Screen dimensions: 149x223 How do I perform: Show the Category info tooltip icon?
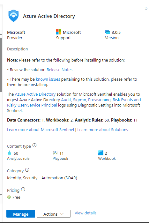[x=27, y=170]
